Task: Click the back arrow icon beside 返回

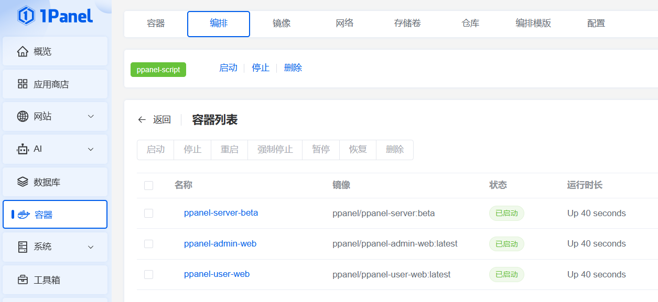Action: (142, 120)
